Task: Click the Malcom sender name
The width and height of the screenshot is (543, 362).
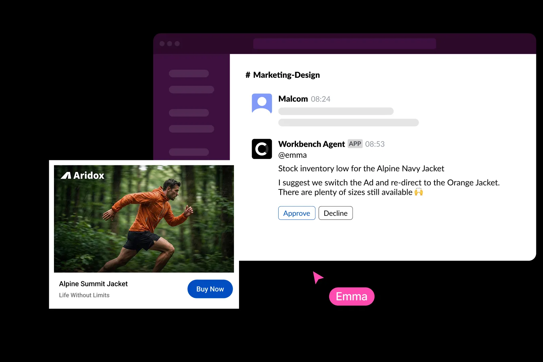Action: [293, 99]
